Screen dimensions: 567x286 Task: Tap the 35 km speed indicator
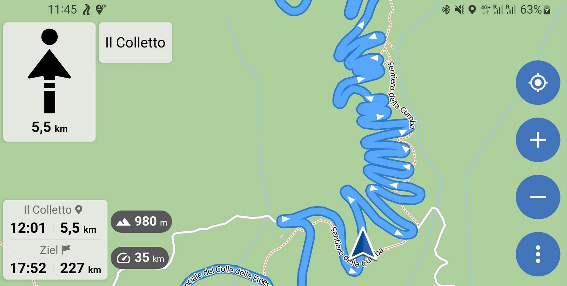coord(140,258)
